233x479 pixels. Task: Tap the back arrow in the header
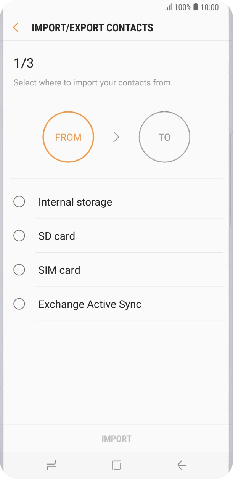(x=15, y=27)
